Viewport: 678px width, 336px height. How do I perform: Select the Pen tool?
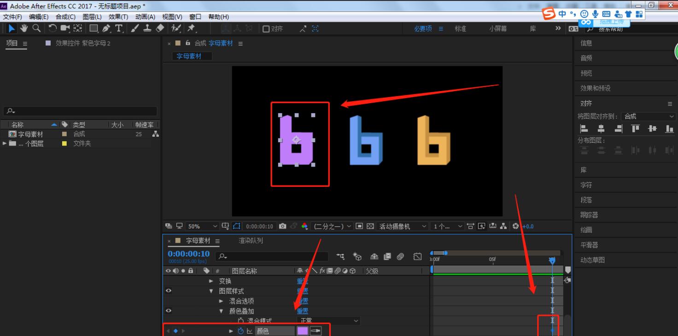(x=106, y=29)
